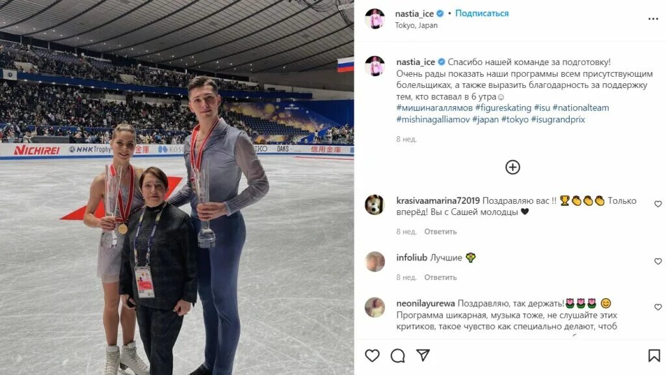Screen dimensions: 666x375
Task: Open krasivaamarina72019's profile avatar
Action: pos(375,205)
